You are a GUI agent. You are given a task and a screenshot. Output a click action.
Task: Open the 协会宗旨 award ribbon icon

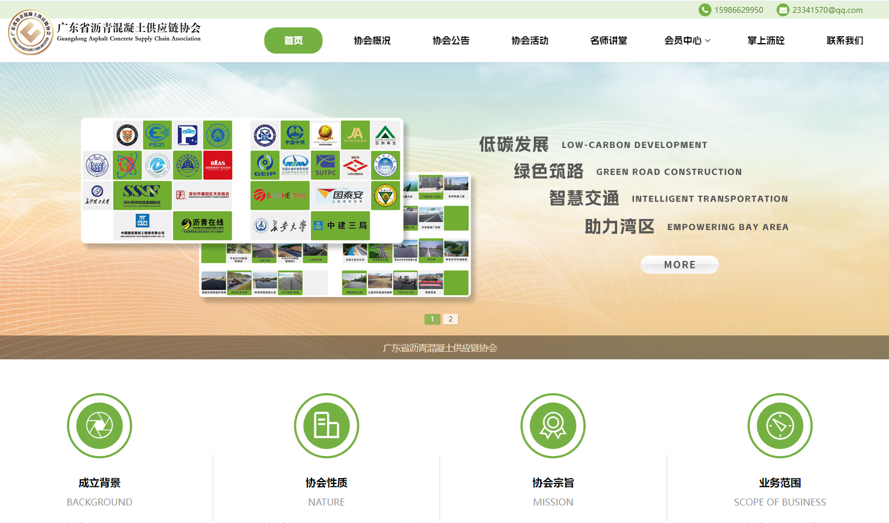tap(553, 426)
